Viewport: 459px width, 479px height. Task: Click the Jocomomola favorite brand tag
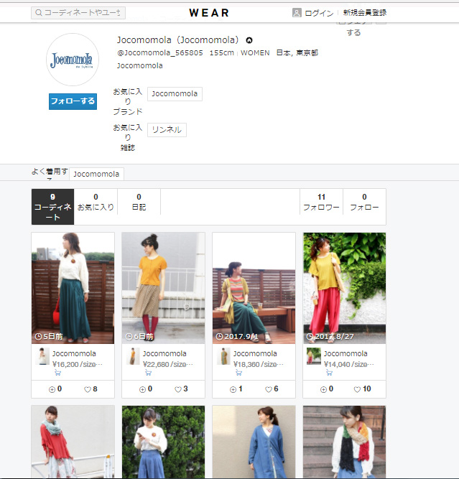(175, 94)
